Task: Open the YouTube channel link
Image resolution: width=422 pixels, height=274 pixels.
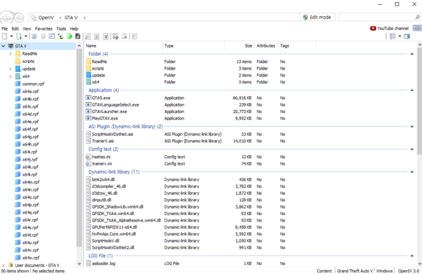Action: (389, 28)
